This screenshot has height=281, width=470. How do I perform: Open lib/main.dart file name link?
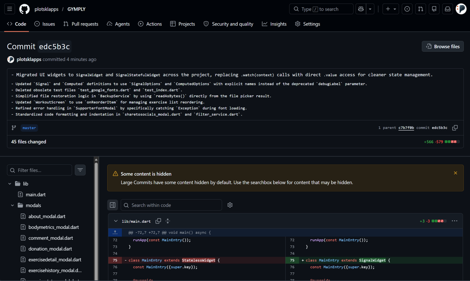click(x=136, y=221)
